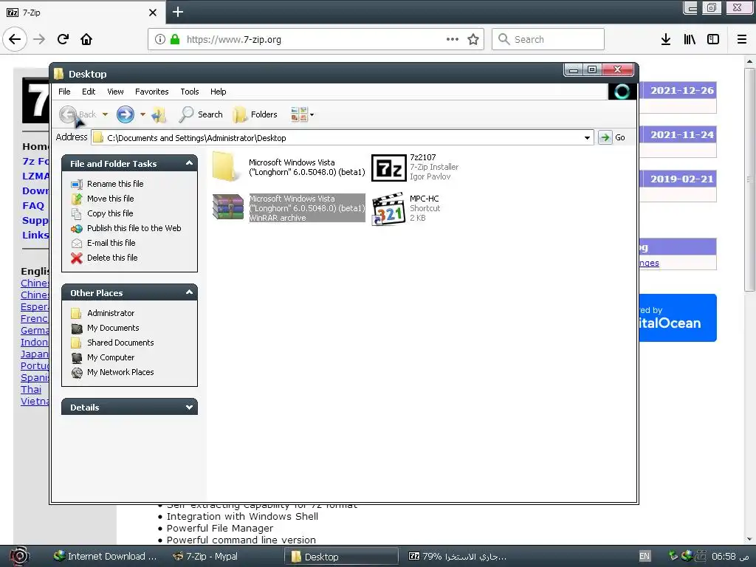Open the Explorer Edit menu
756x567 pixels.
(89, 92)
